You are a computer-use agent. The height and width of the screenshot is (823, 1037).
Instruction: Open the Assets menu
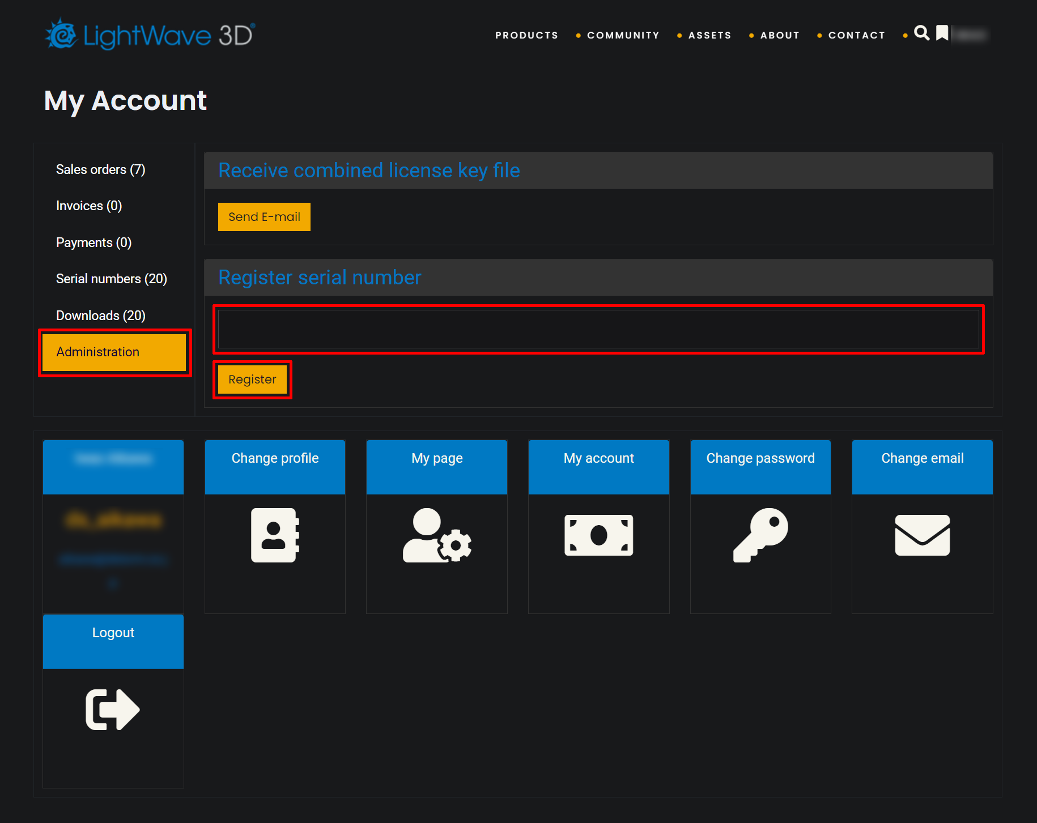coord(709,35)
